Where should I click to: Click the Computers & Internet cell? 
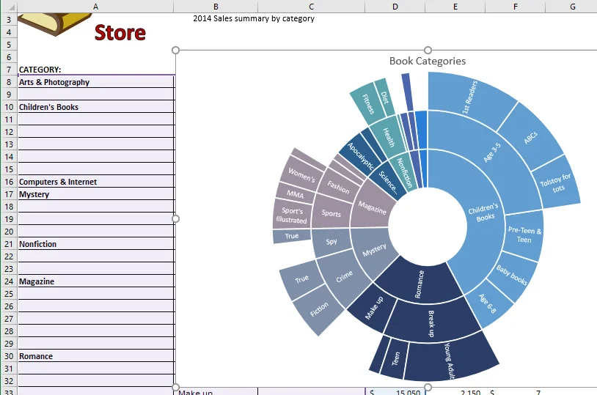pos(96,182)
